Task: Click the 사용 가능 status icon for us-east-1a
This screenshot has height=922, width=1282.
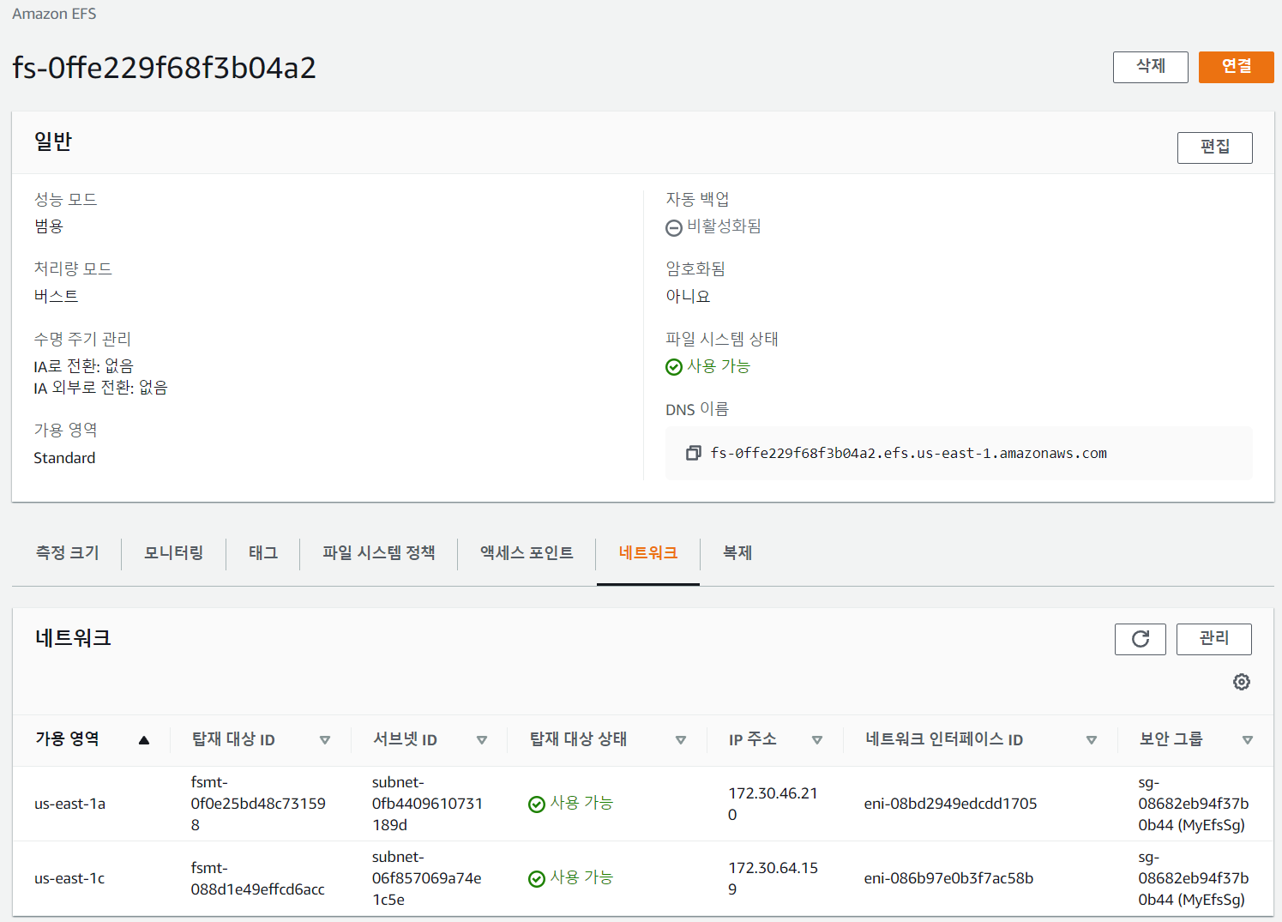Action: point(537,803)
